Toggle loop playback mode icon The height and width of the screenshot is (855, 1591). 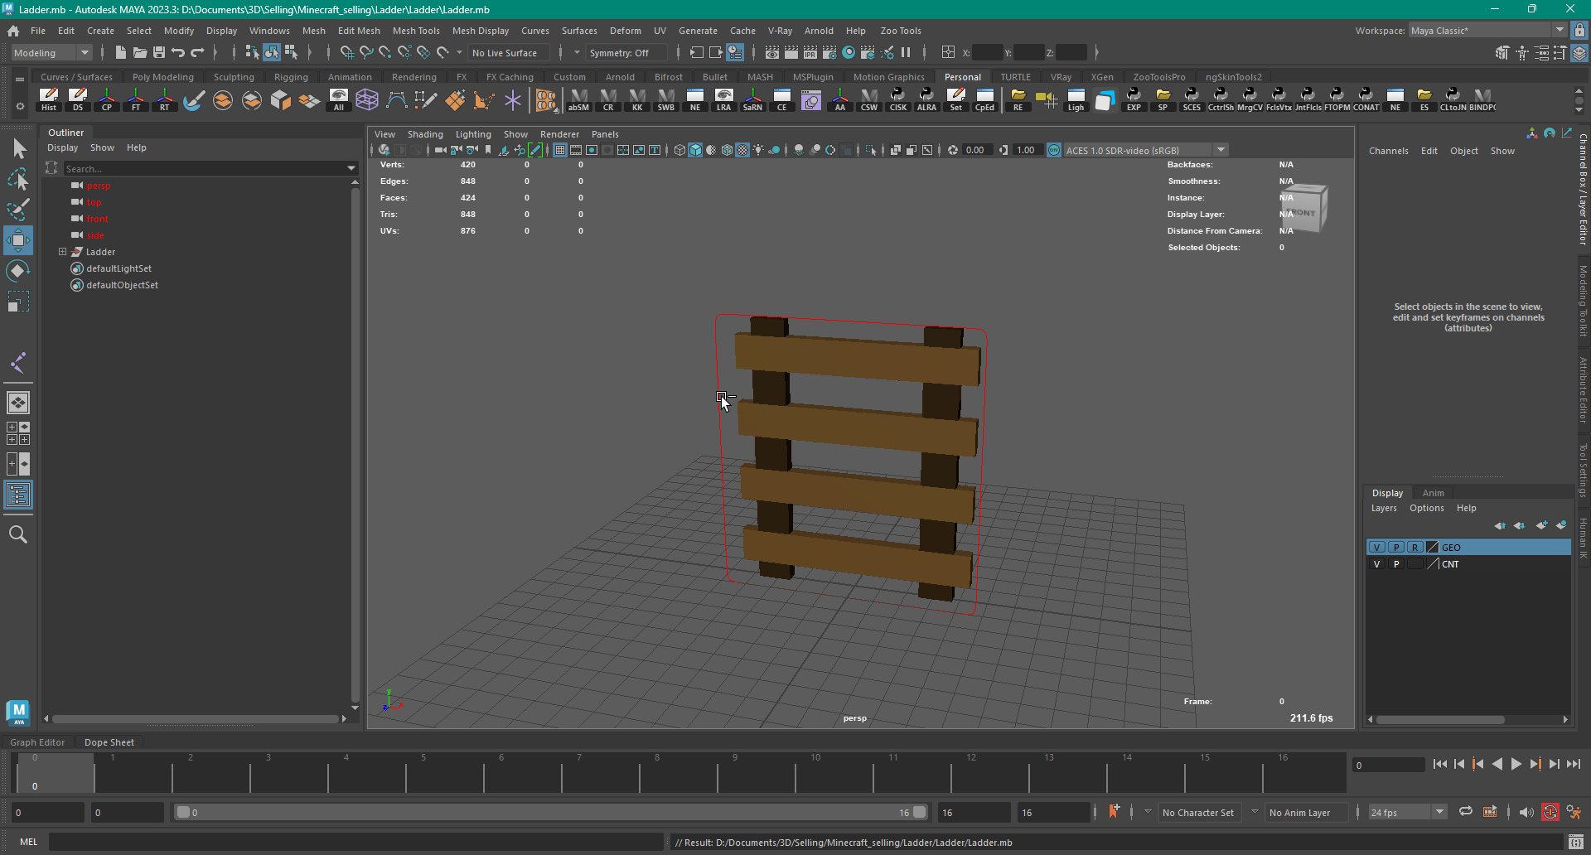point(1465,812)
